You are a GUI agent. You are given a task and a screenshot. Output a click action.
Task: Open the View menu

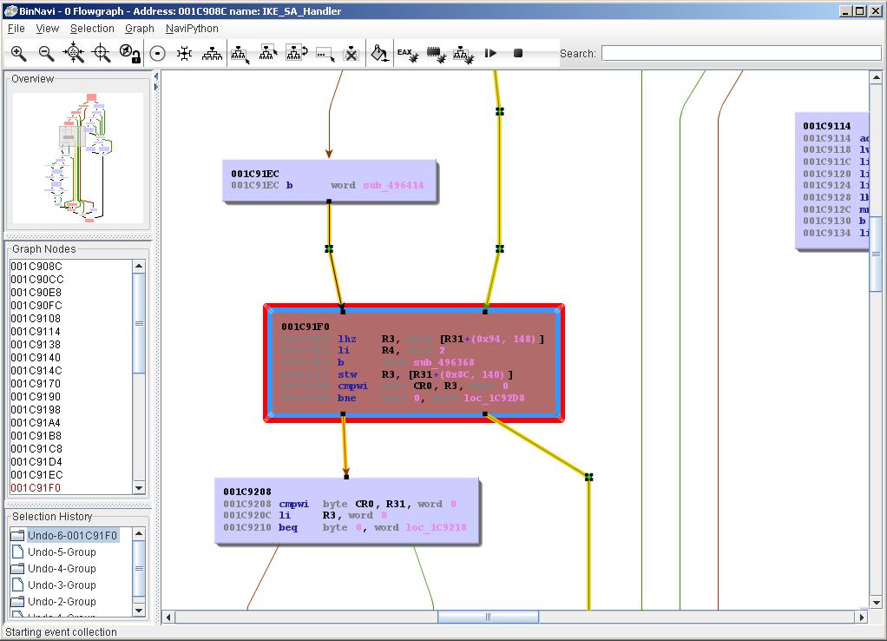[48, 29]
